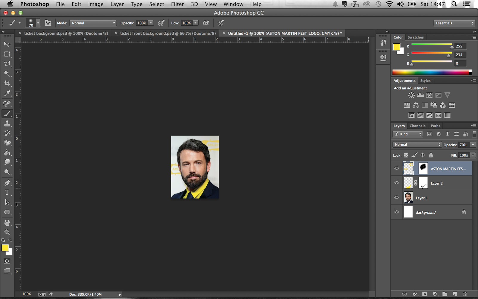Select the Eraser tool
Viewport: 478px width, 299px height.
click(x=7, y=143)
